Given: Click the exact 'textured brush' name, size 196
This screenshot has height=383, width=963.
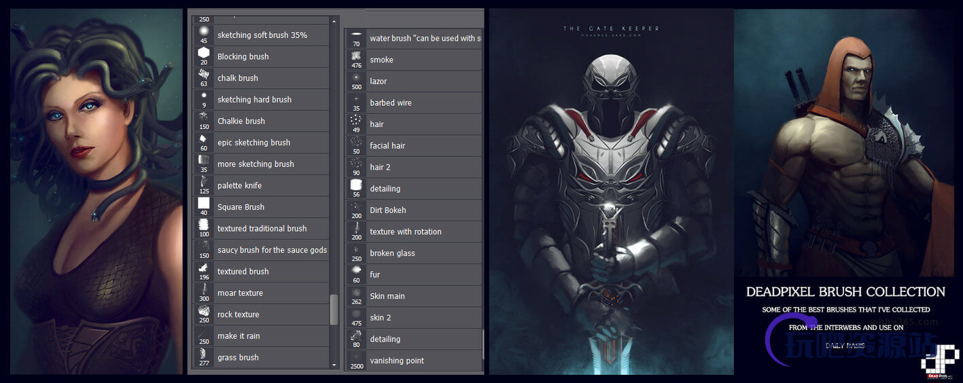Looking at the screenshot, I should click(x=243, y=272).
